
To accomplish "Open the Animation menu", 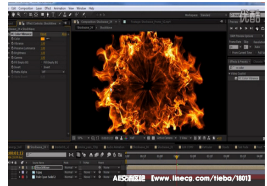I will 60,8.
